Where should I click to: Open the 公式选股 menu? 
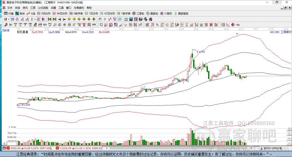(43, 8)
